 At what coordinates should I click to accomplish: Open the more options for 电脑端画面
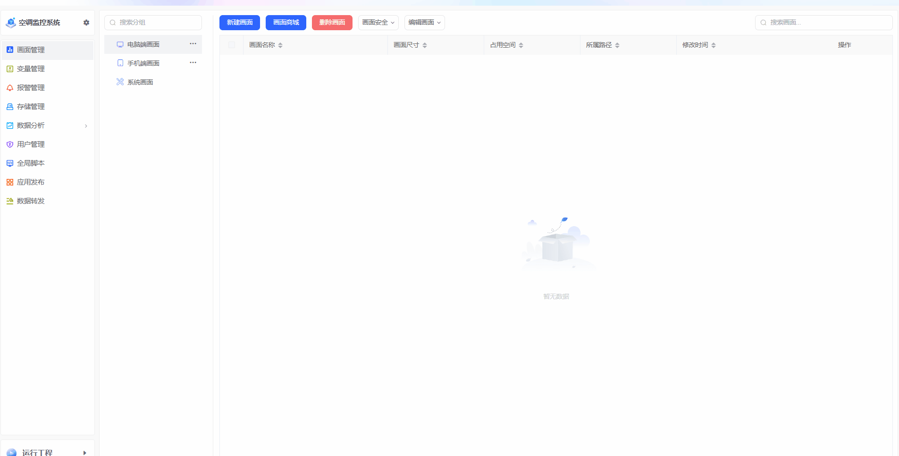193,44
